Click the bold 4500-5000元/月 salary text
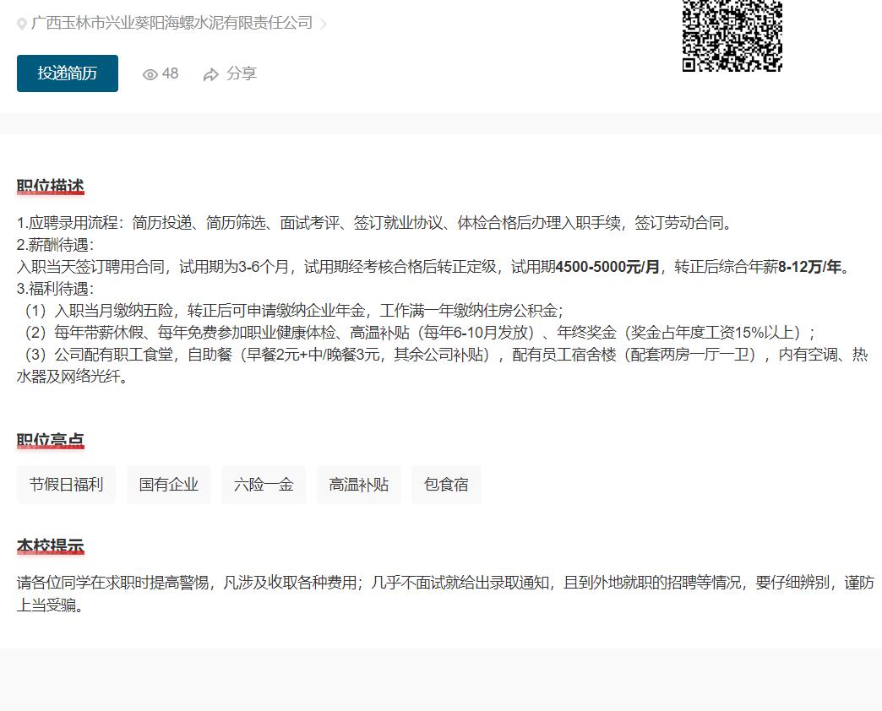 tap(607, 268)
